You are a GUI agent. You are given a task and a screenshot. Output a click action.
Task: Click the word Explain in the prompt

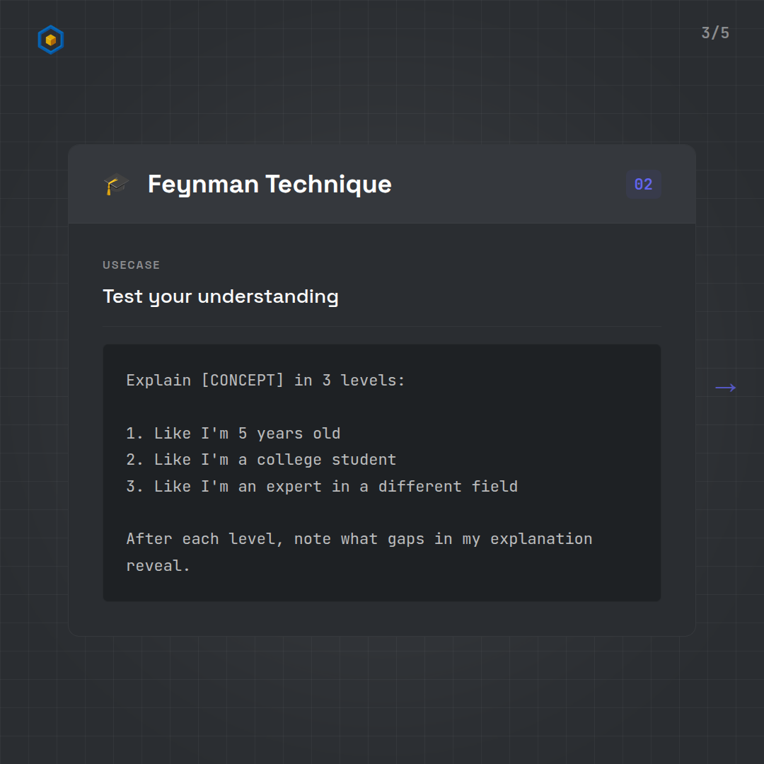[x=158, y=381]
